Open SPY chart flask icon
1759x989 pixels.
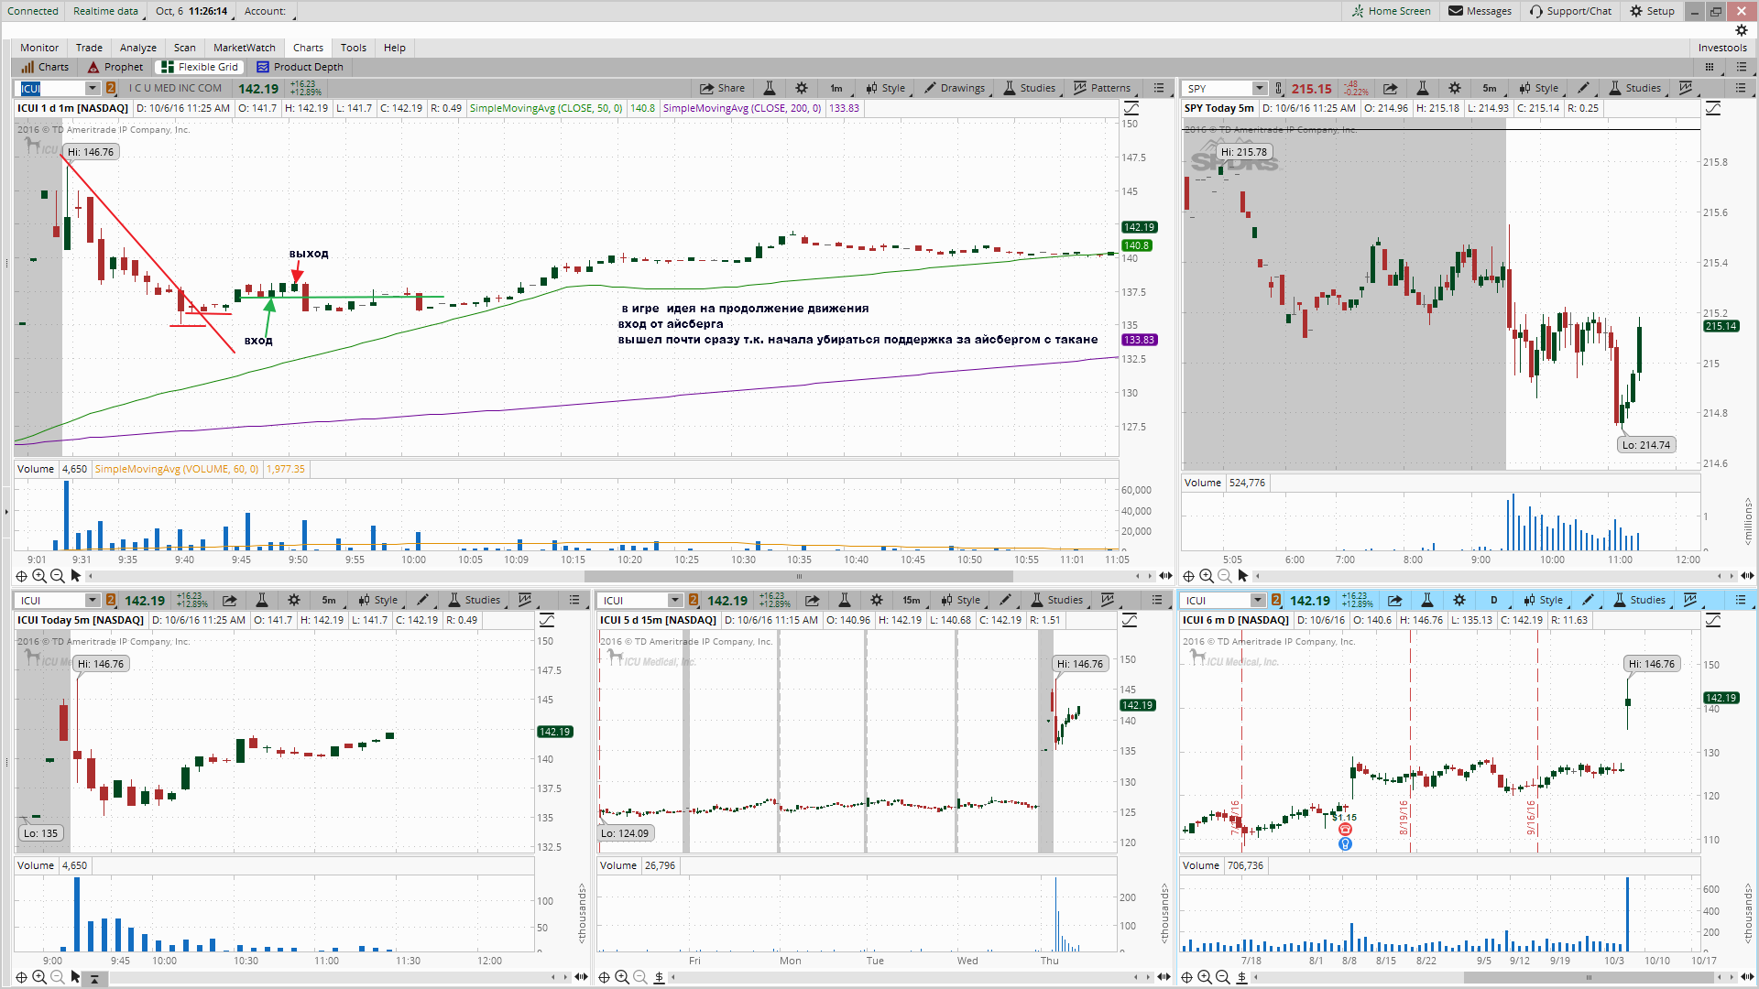tap(1423, 88)
